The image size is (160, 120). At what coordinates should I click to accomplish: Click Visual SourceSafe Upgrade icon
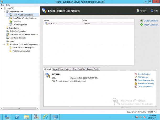[x=10, y=48]
